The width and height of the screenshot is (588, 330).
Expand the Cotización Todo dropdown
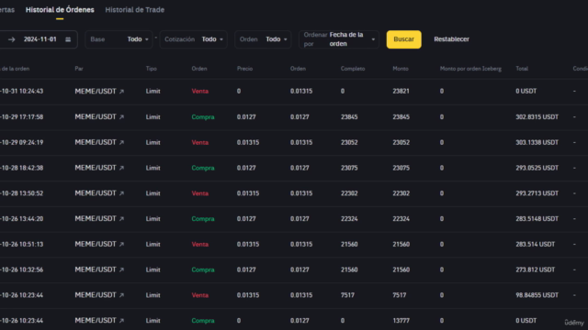tap(194, 39)
